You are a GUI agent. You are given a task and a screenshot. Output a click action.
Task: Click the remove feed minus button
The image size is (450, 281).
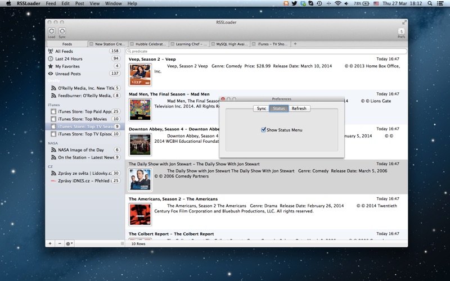click(x=60, y=243)
